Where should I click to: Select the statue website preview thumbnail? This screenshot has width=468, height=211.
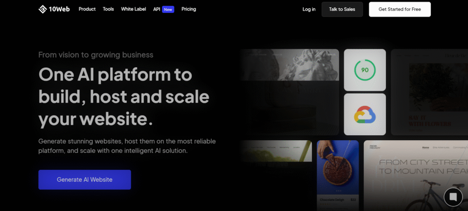[289, 92]
